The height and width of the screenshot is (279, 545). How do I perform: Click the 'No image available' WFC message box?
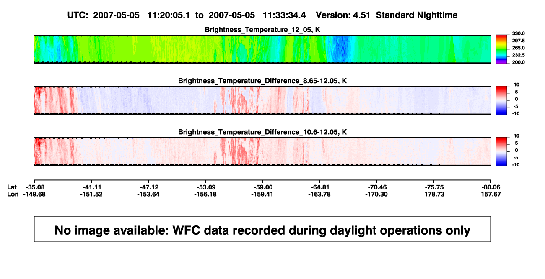tap(262, 229)
